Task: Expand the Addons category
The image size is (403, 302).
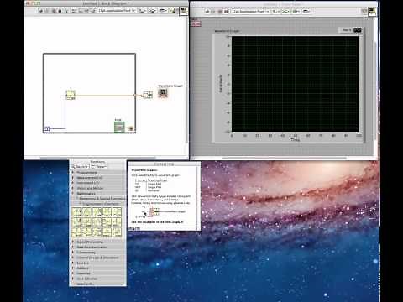Action: [97, 268]
